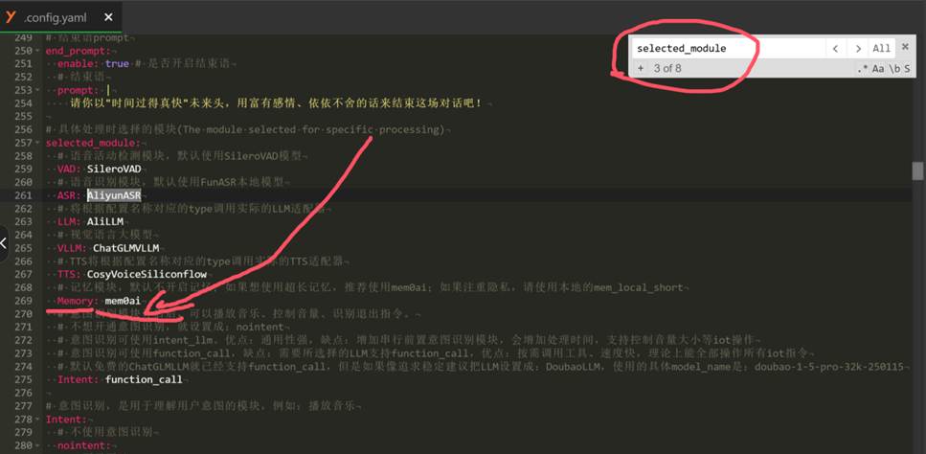Collapse the selected_module block fold arrow
Image resolution: width=926 pixels, height=454 pixels.
pyautogui.click(x=37, y=143)
